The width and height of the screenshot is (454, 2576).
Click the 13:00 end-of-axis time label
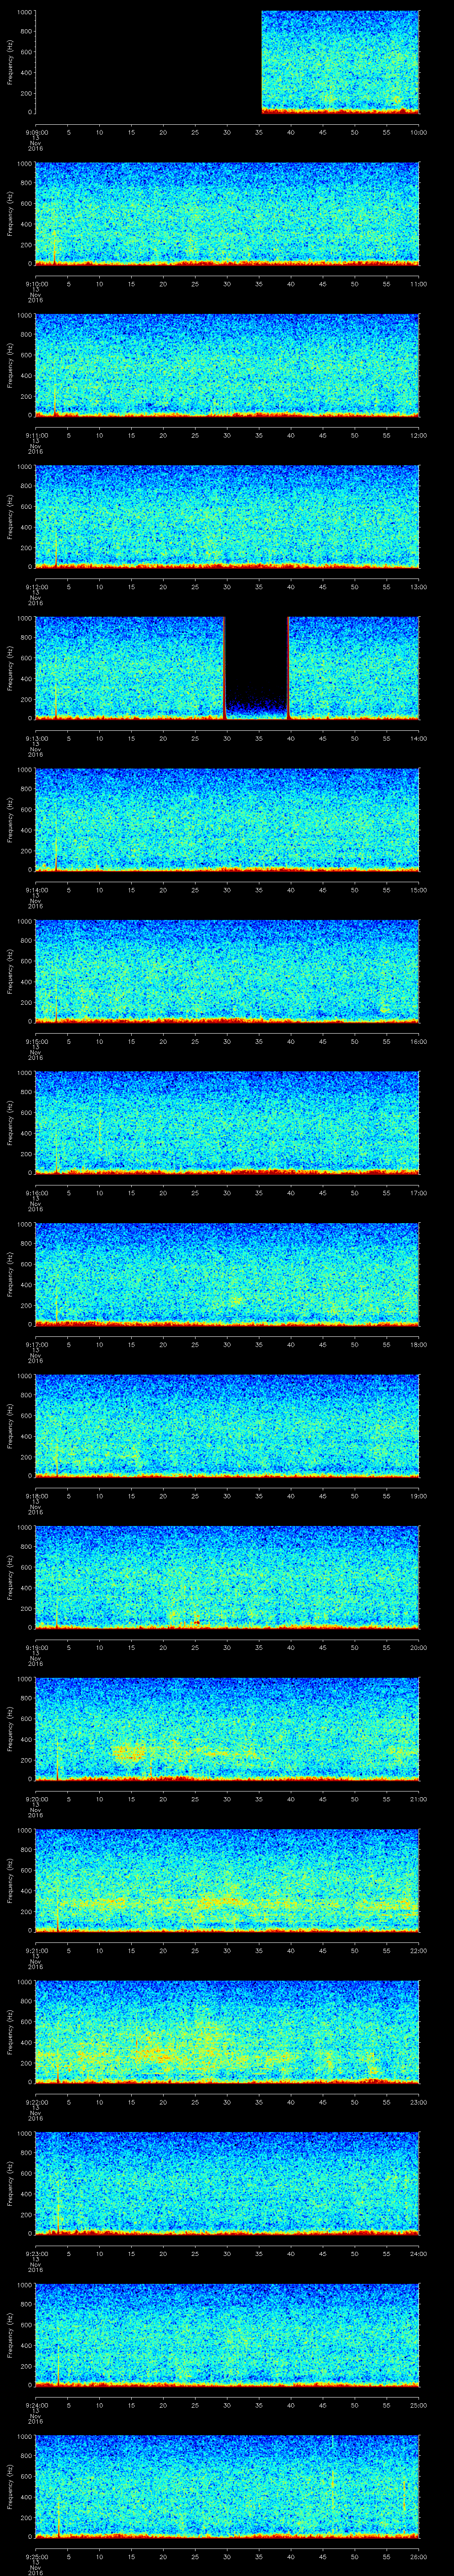pyautogui.click(x=419, y=586)
